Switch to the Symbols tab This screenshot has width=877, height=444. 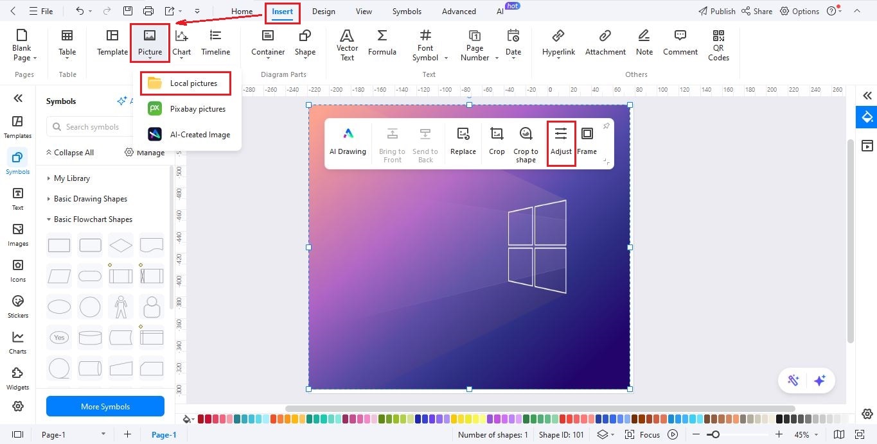[x=407, y=12]
